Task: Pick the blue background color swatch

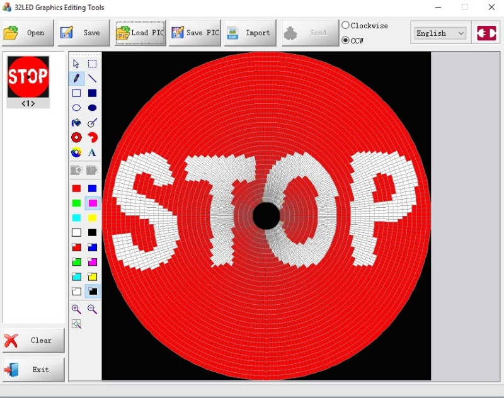Action: pyautogui.click(x=92, y=247)
